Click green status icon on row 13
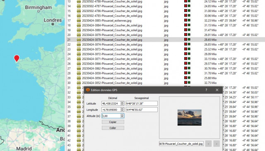Image resolution: width=265 pixels, height=151 pixels. 189,1
